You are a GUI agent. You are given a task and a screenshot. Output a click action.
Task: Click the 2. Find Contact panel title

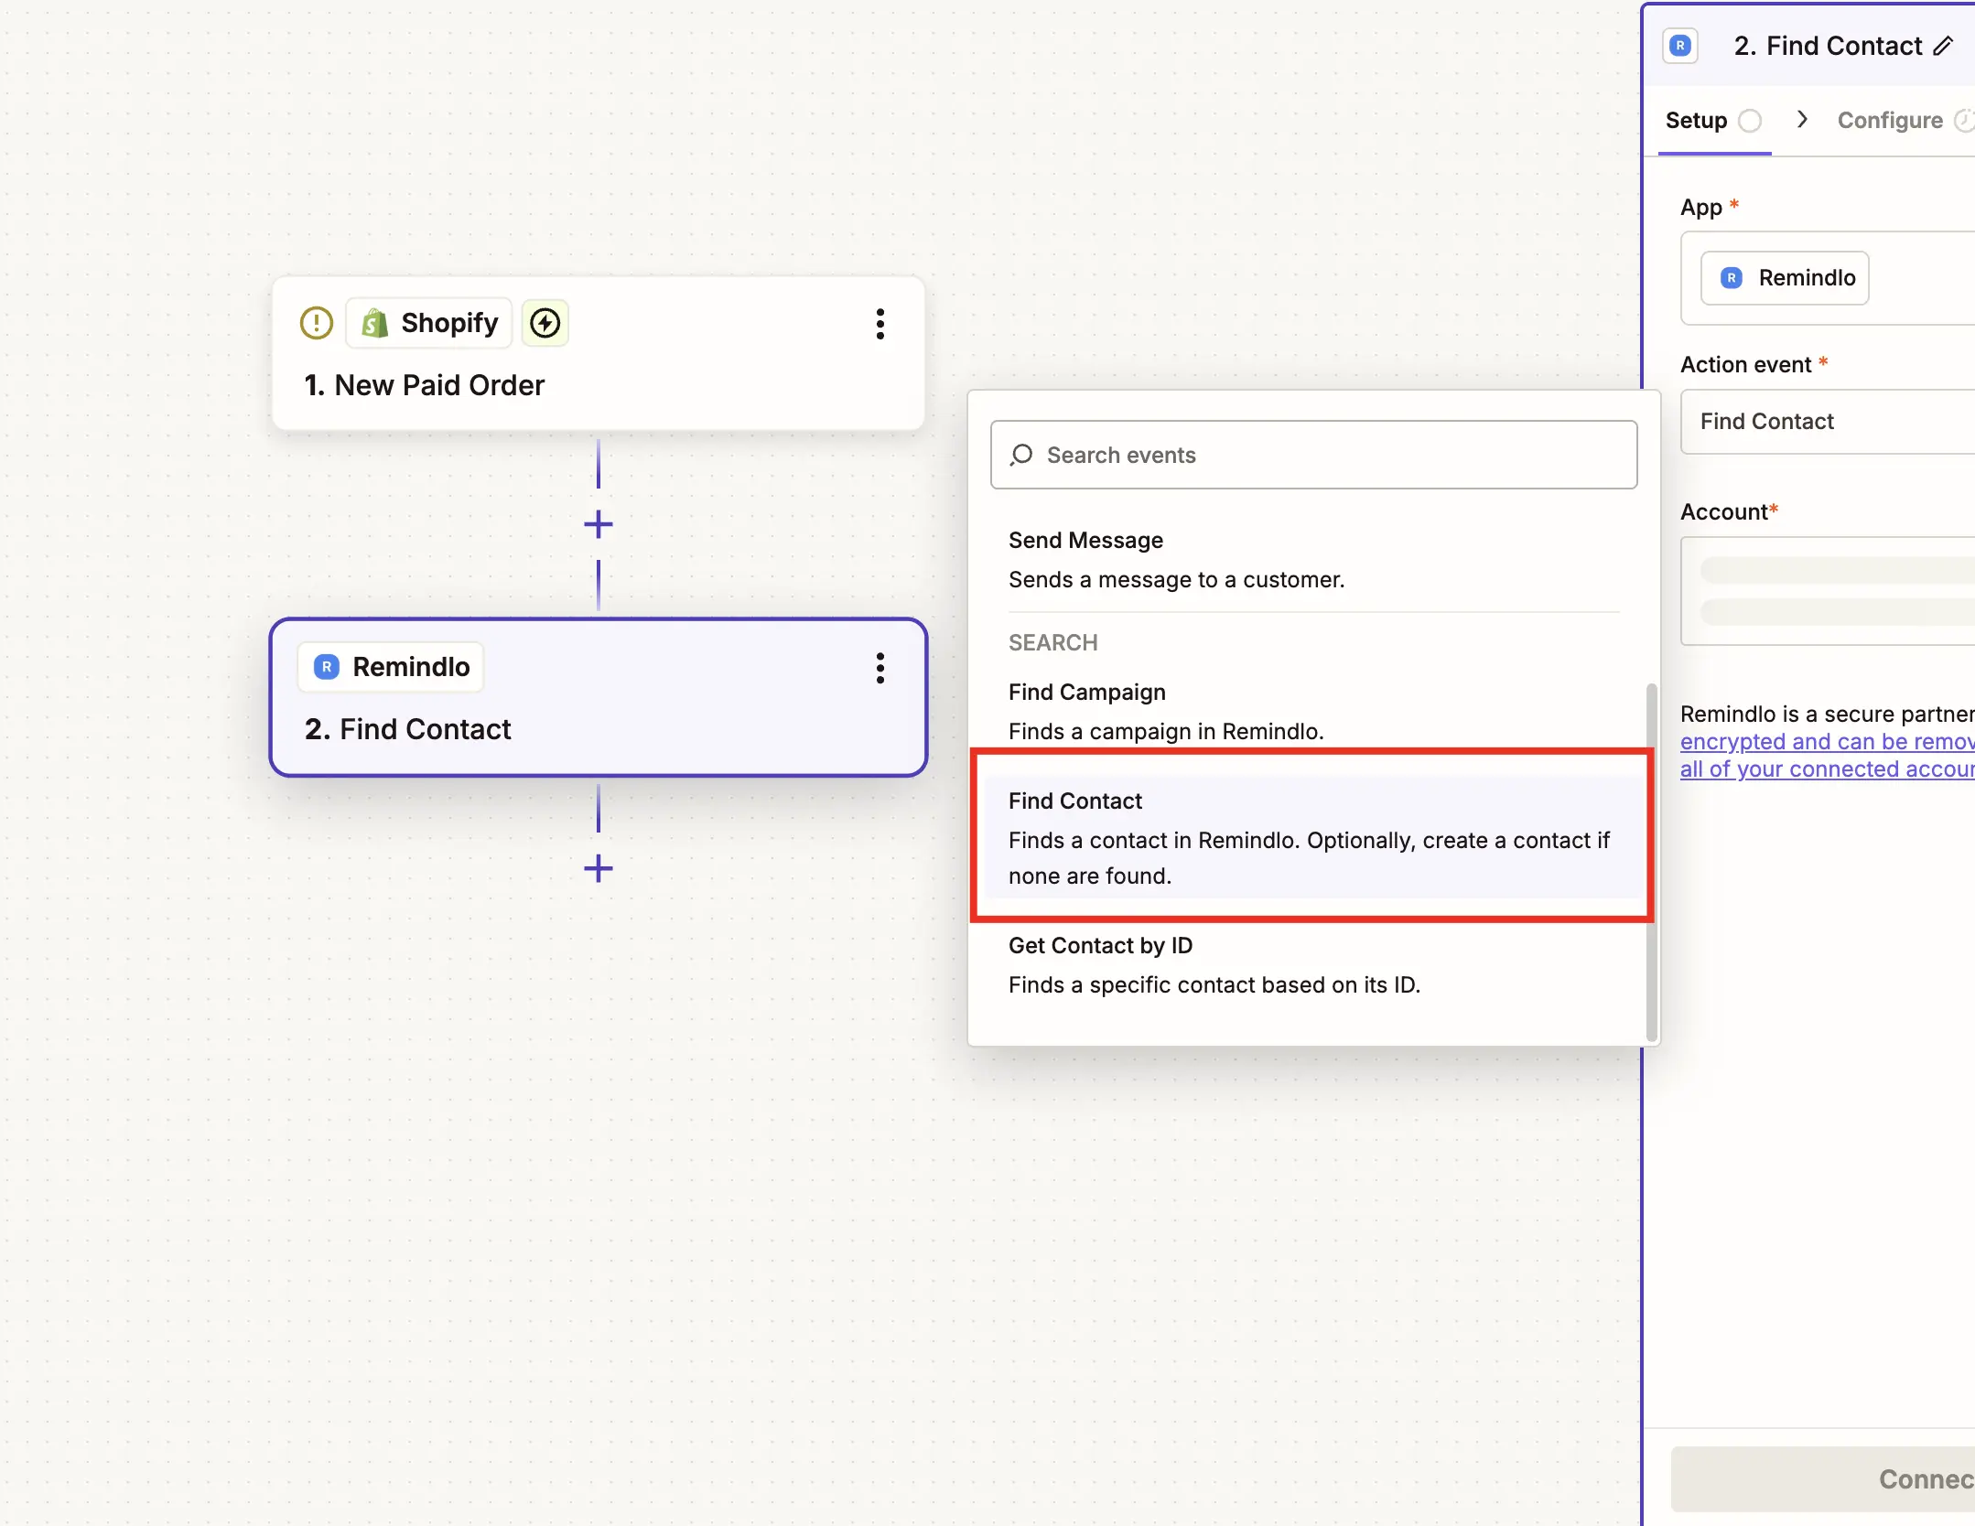point(1828,46)
